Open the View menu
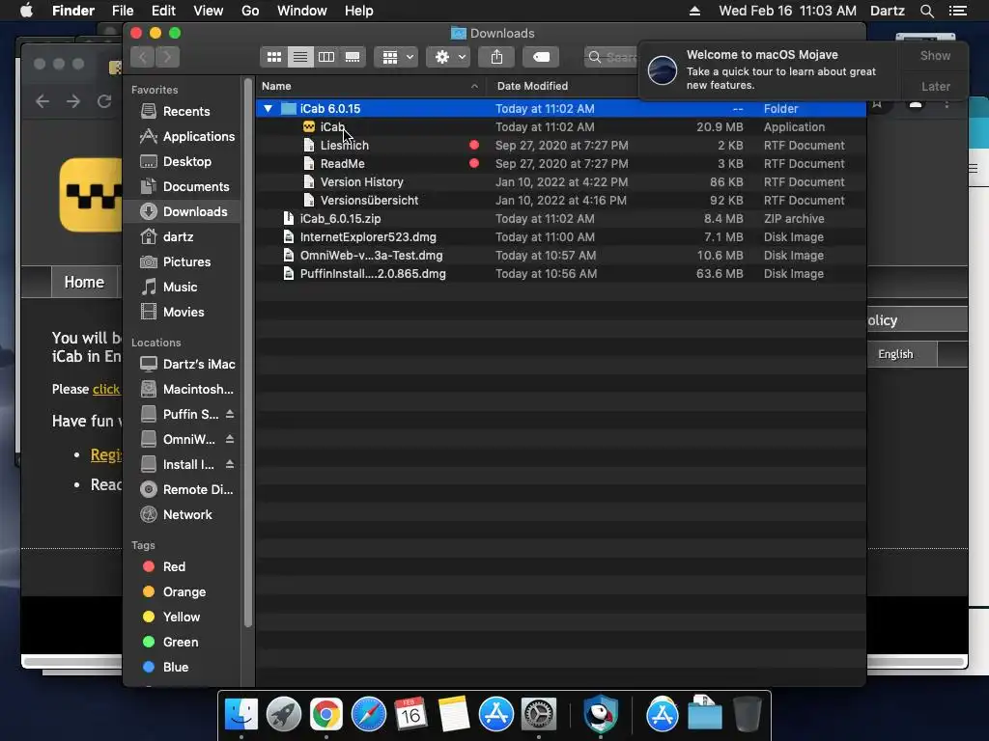Viewport: 989px width, 741px height. pyautogui.click(x=209, y=11)
